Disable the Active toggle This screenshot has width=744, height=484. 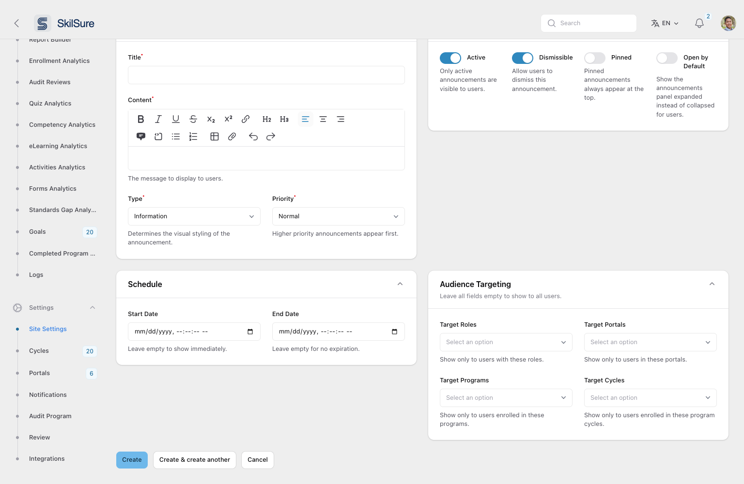450,58
